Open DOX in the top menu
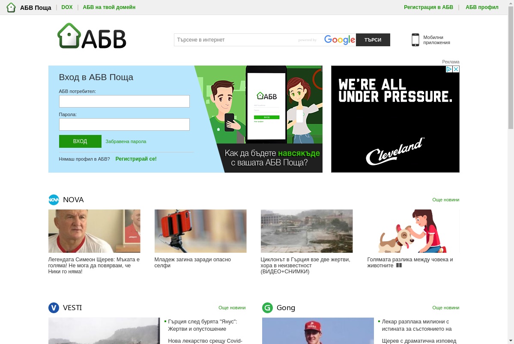This screenshot has width=514, height=344. click(67, 7)
